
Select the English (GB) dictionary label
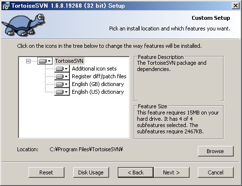(98, 84)
